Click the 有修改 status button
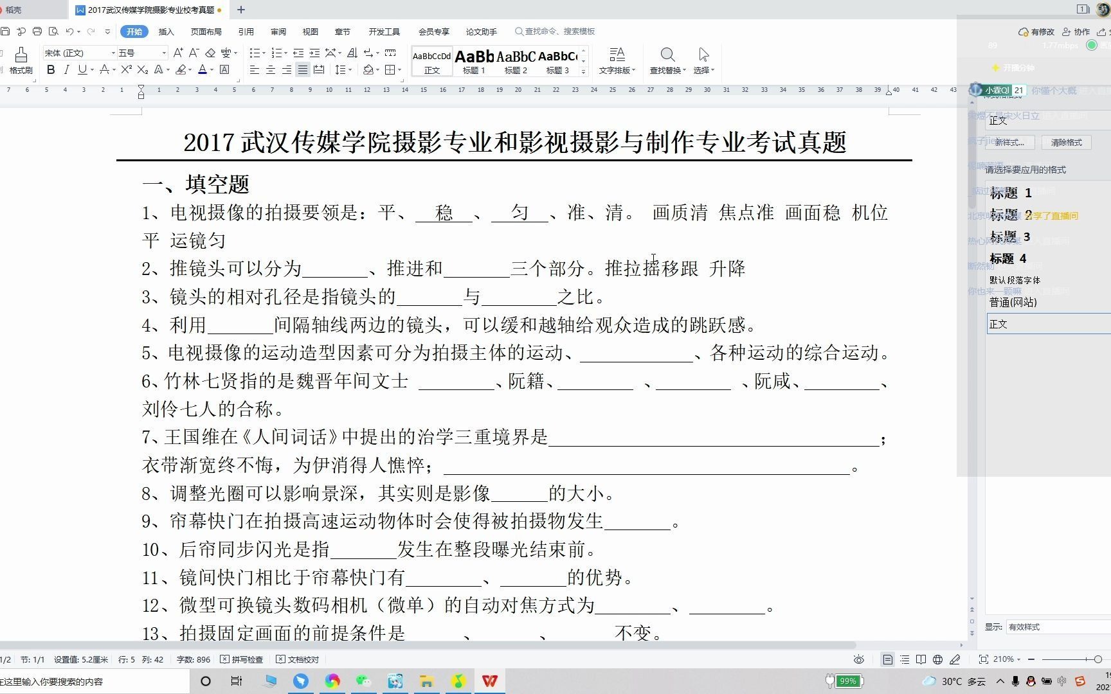 pos(1036,31)
